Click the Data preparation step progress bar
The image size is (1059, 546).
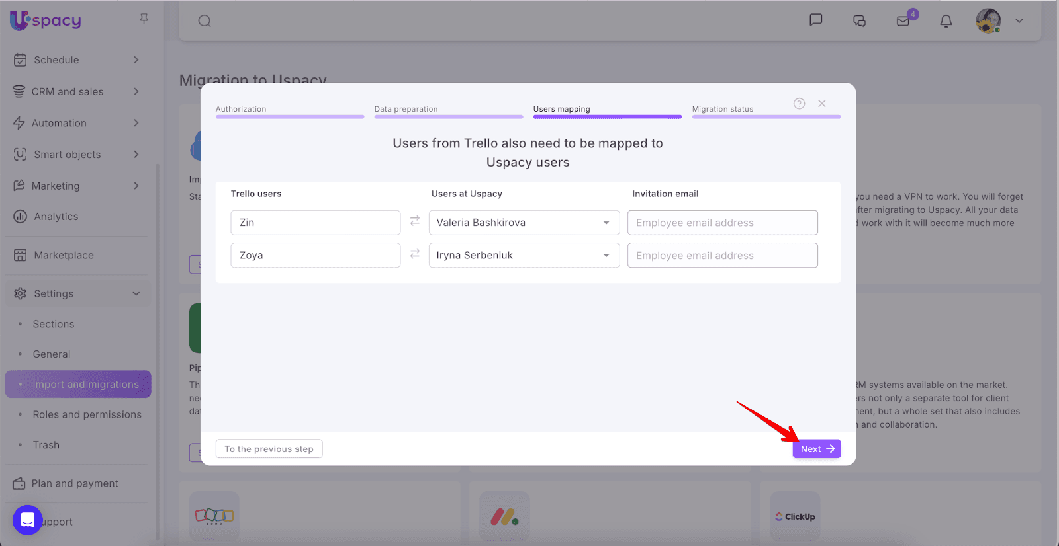point(448,116)
